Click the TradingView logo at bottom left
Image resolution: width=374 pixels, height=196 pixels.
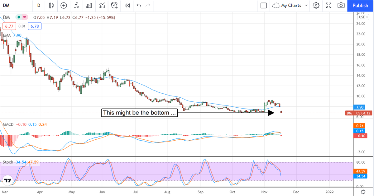tap(8, 180)
